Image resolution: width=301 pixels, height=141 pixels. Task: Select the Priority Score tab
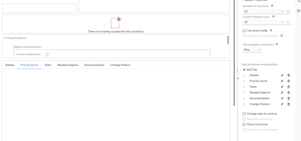tap(29, 65)
